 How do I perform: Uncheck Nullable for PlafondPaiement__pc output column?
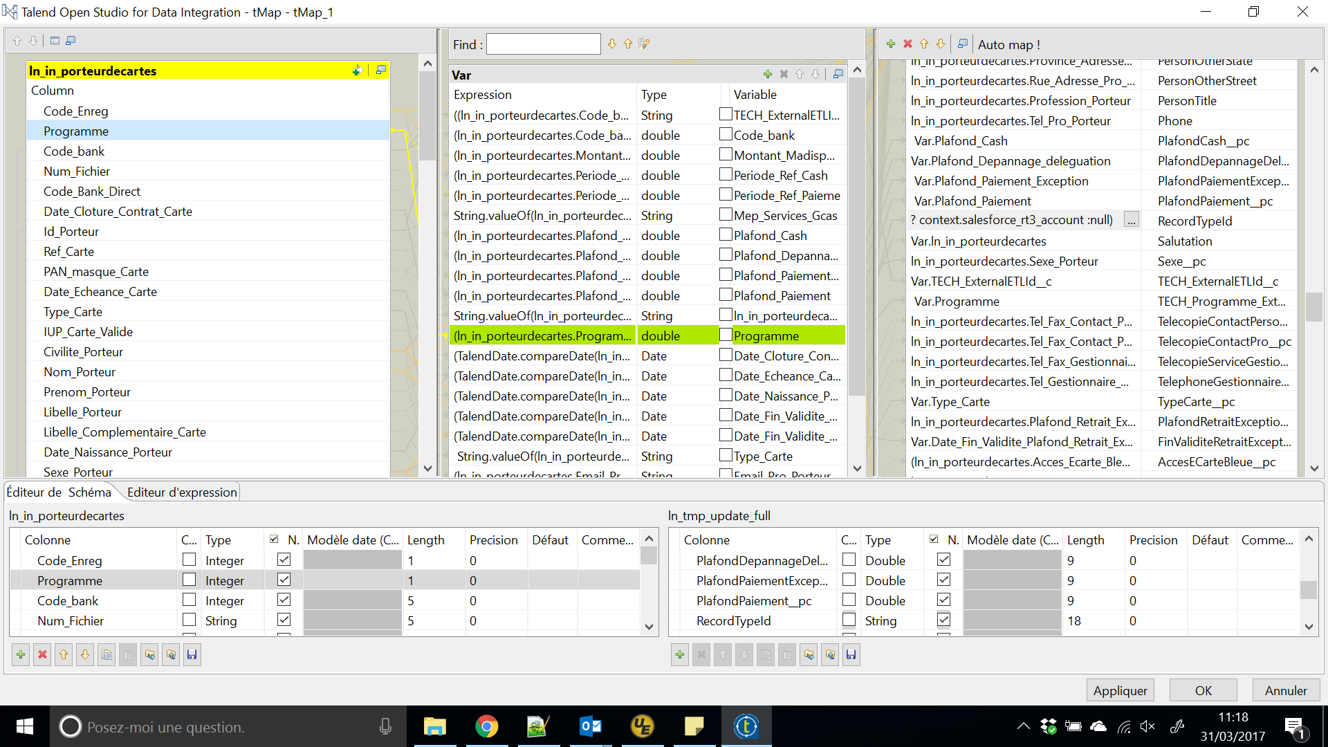pos(943,600)
